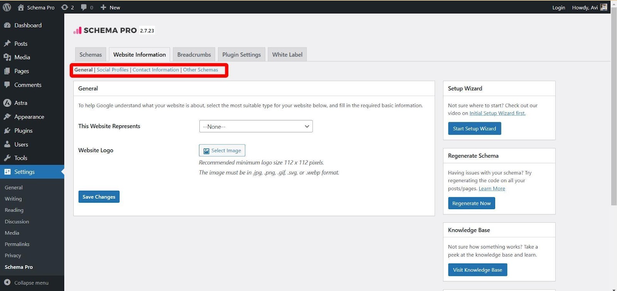Click the This Website Represents label
617x291 pixels.
(x=109, y=126)
